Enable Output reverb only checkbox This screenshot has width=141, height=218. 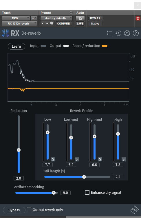click(x=29, y=210)
